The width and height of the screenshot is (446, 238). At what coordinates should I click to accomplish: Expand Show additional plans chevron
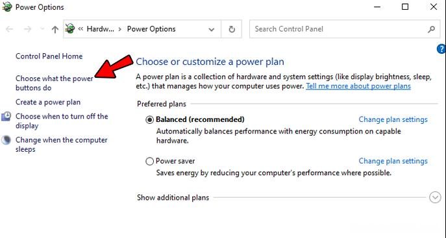(435, 197)
